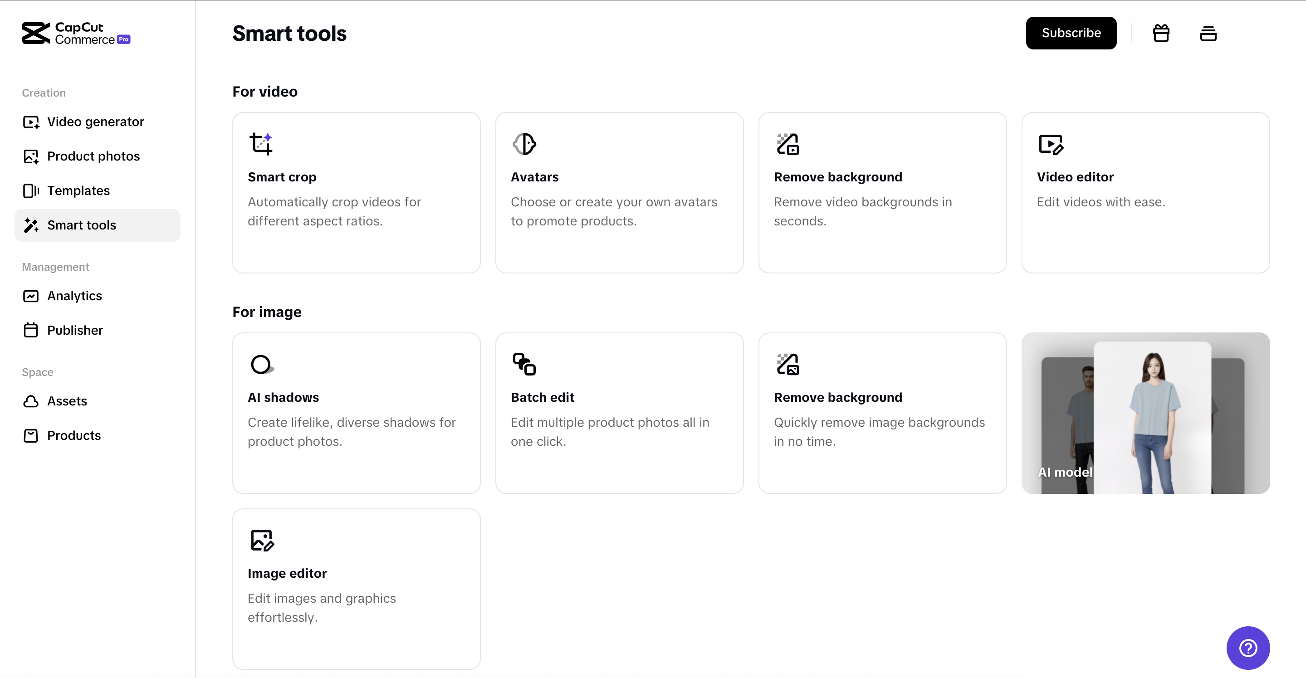Click the Image editor picture icon
The image size is (1306, 678).
point(262,540)
